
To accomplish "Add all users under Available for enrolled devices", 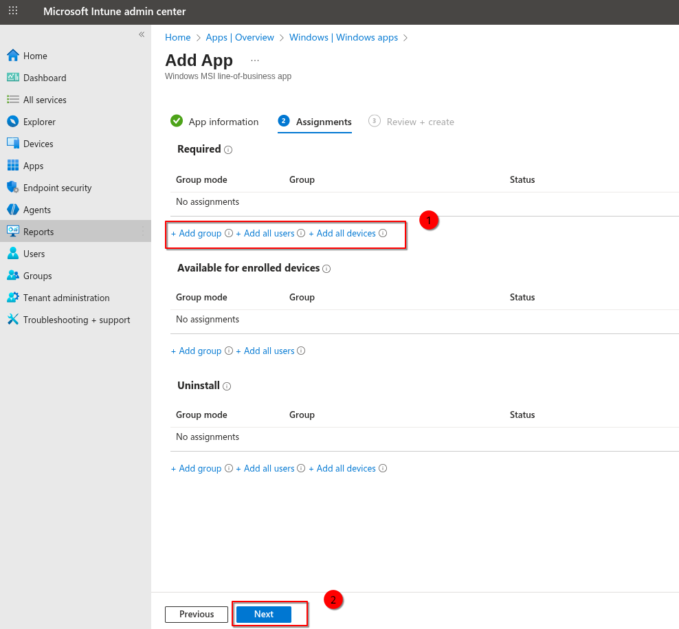I will pos(265,351).
